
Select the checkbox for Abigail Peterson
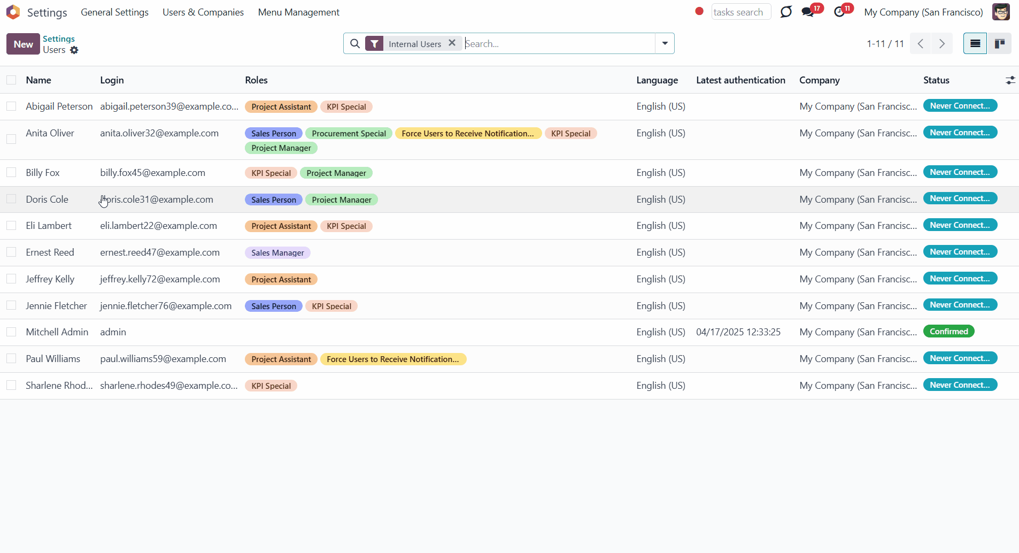tap(11, 106)
